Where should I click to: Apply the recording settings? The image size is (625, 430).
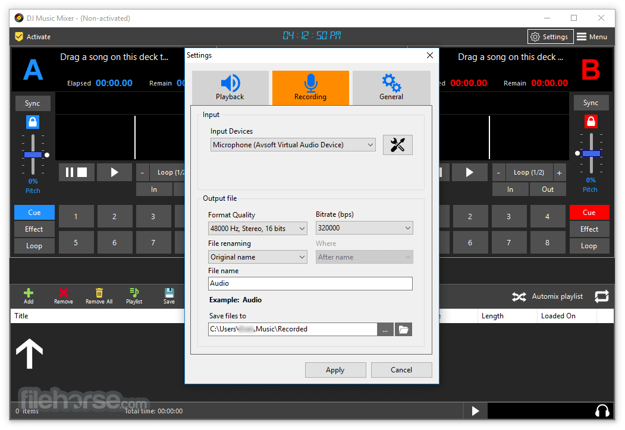[x=335, y=370]
